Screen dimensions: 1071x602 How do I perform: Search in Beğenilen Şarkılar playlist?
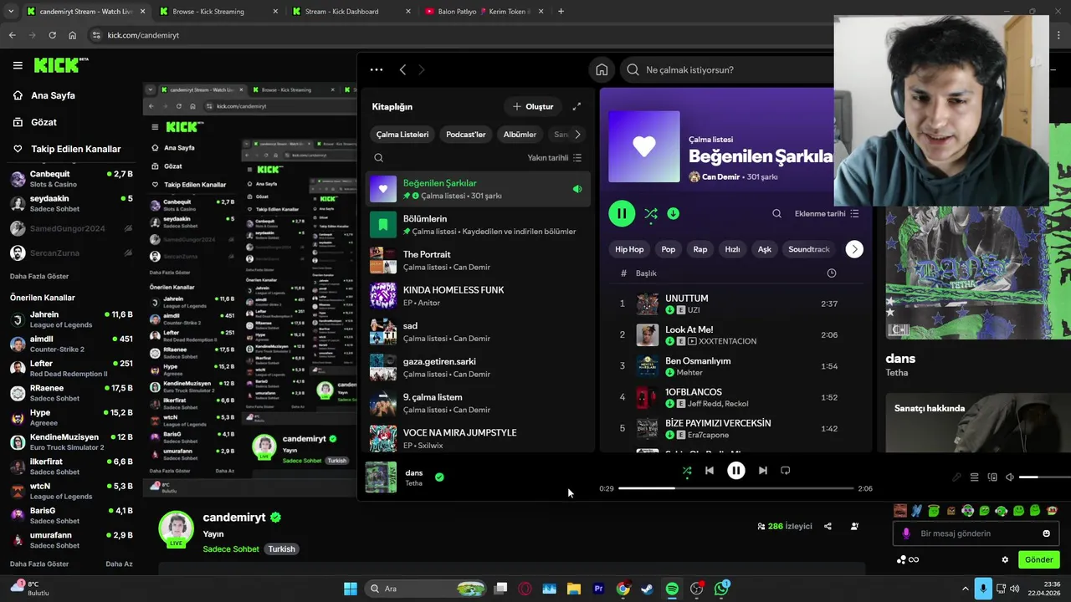(x=776, y=214)
